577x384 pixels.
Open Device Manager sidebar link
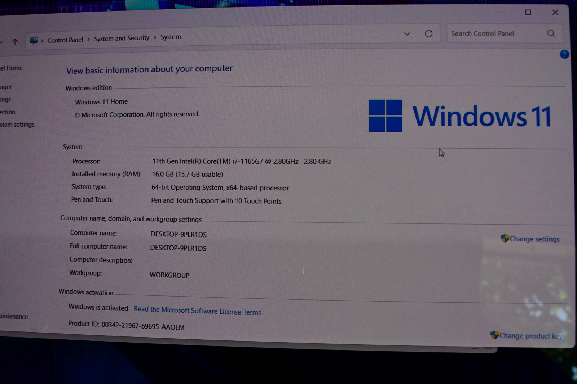point(6,87)
